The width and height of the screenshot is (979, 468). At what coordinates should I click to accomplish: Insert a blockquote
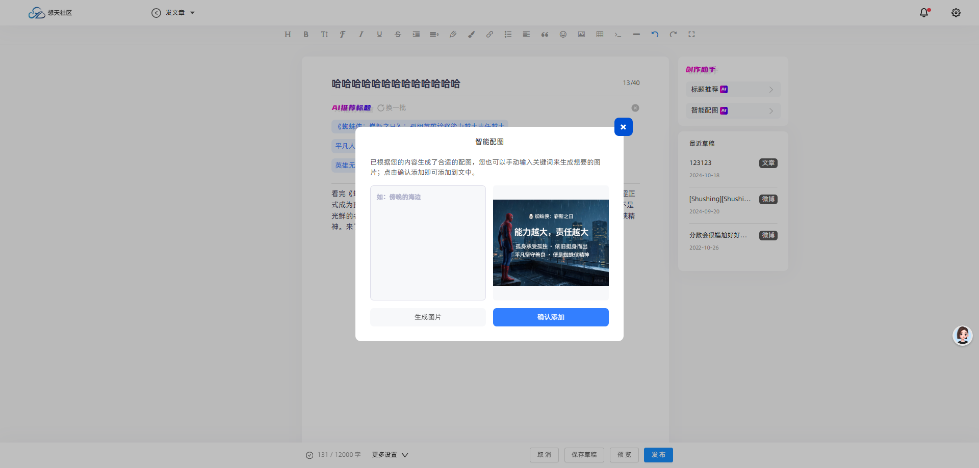(545, 34)
